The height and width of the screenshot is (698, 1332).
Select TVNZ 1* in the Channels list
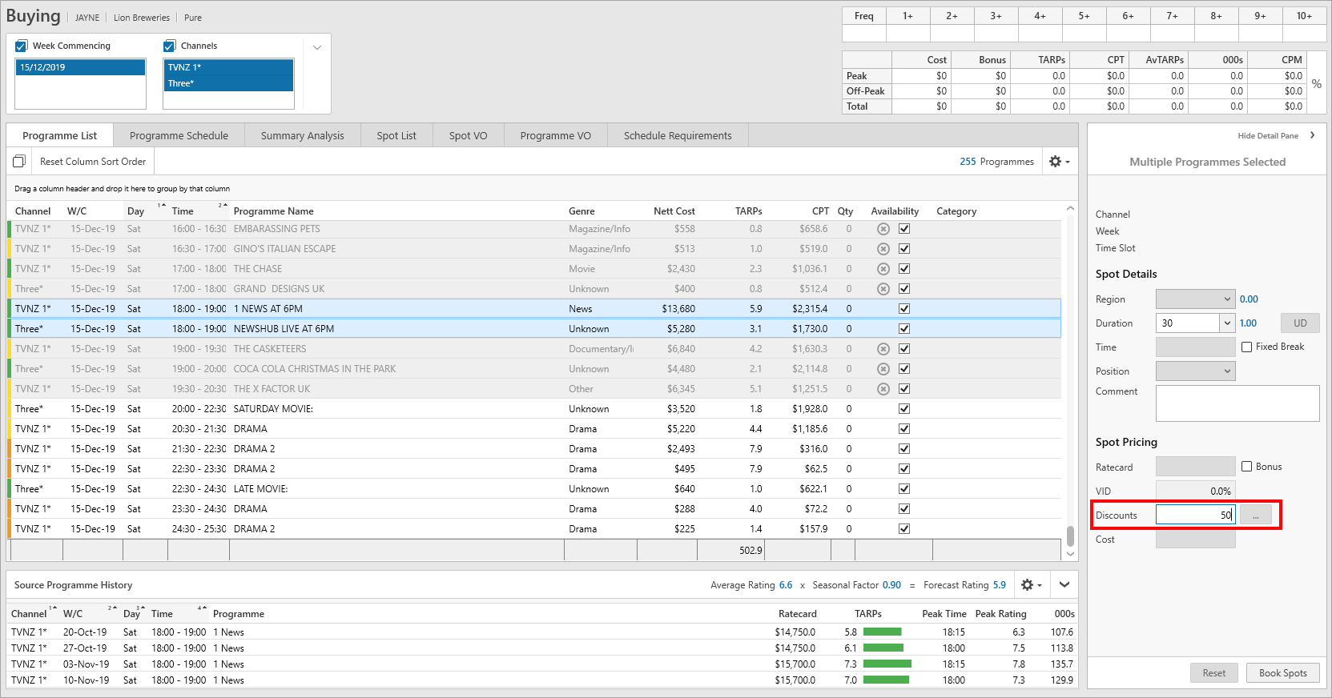[x=229, y=67]
